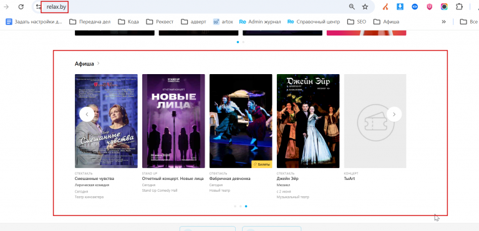The width and height of the screenshot is (479, 231).
Task: Select the second Афиша carousel dot
Action: tap(240, 206)
